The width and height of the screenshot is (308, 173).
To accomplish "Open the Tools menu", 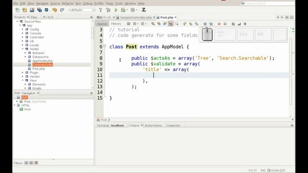I will pyautogui.click(x=119, y=3).
